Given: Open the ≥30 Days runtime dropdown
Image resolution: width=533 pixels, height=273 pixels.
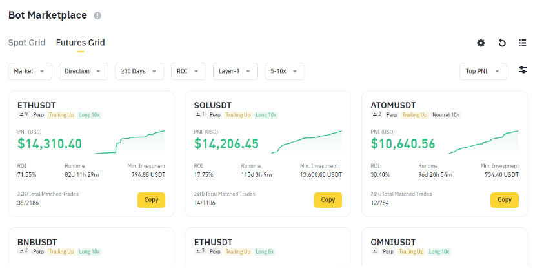Looking at the screenshot, I should [x=139, y=71].
